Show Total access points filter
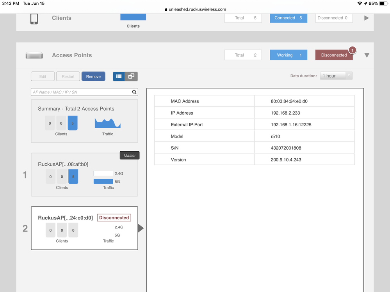390x292 pixels. pyautogui.click(x=243, y=55)
